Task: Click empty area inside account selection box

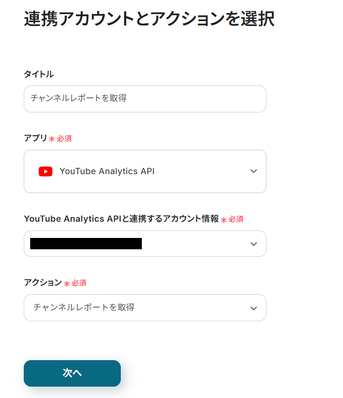Action: (x=194, y=244)
